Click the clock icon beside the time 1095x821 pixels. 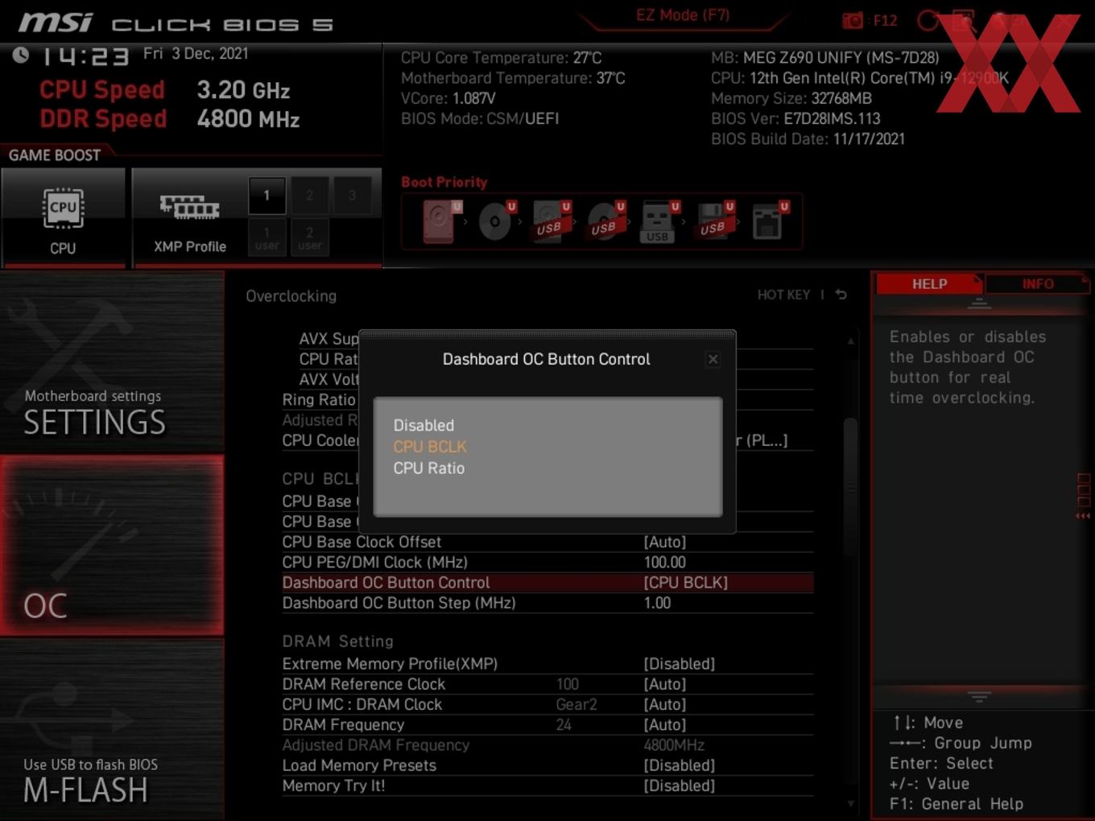(21, 55)
